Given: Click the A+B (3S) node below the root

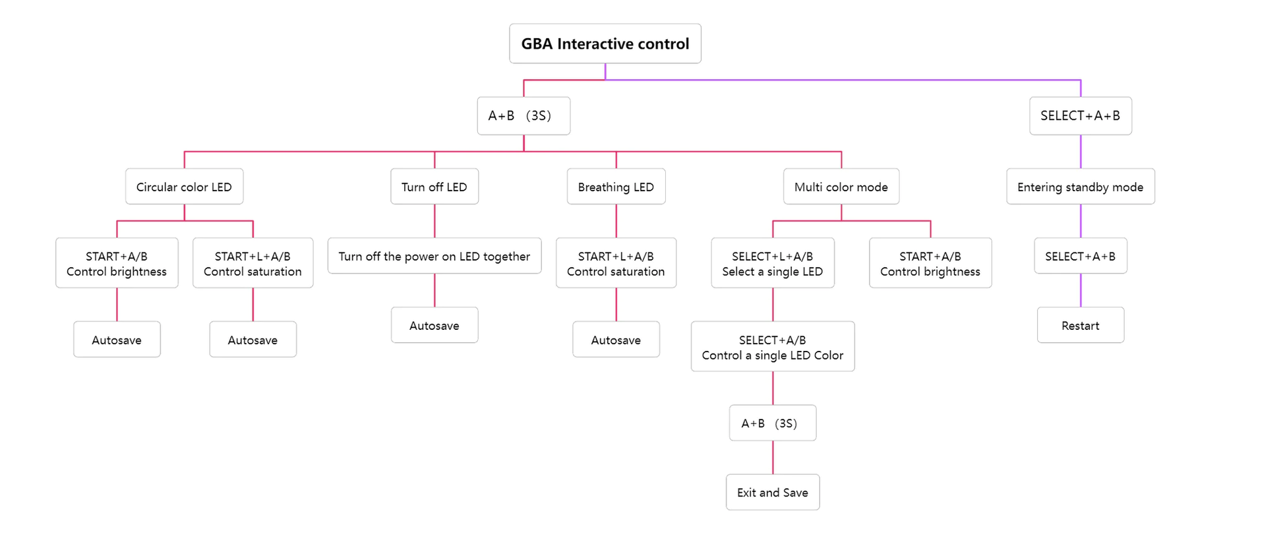Looking at the screenshot, I should pyautogui.click(x=523, y=116).
